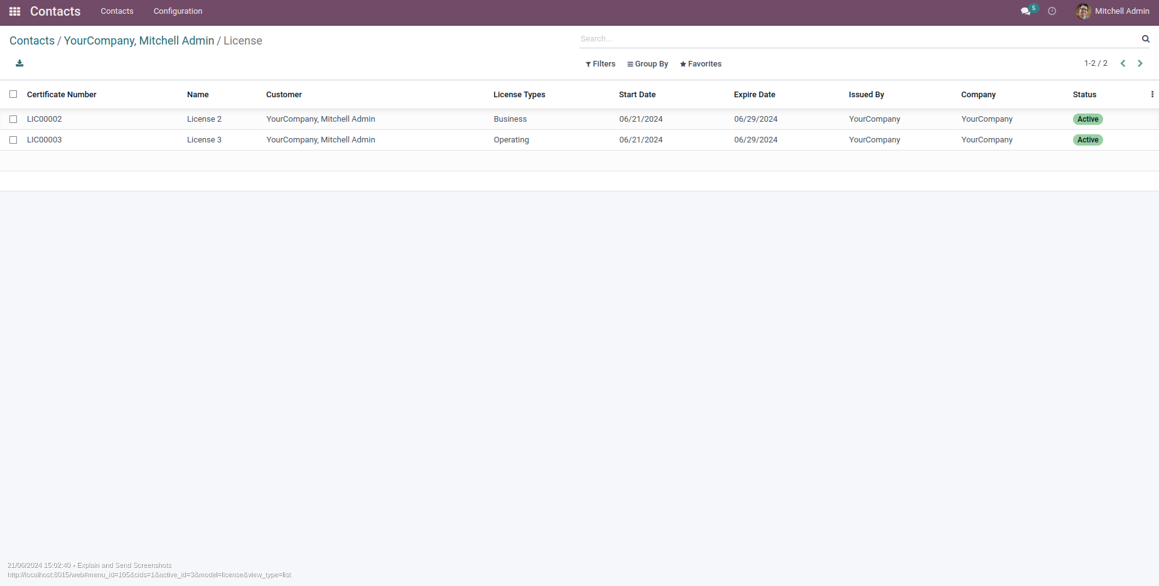Viewport: 1159px width, 586px height.
Task: Click the Contacts app title
Action: point(55,11)
